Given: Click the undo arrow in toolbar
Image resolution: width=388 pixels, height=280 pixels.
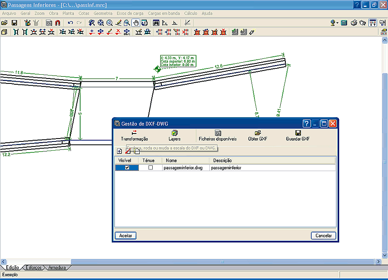Looking at the screenshot, I should 70,23.
